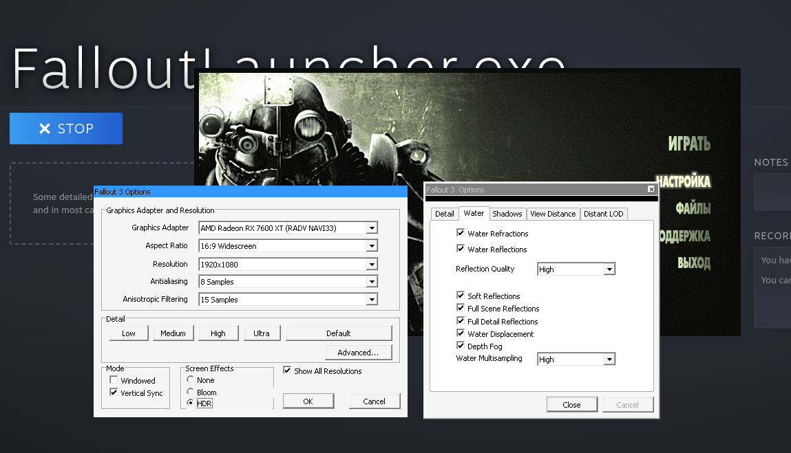The image size is (791, 453).
Task: Open the Anisotropic Filtering dropdown
Action: click(x=372, y=299)
